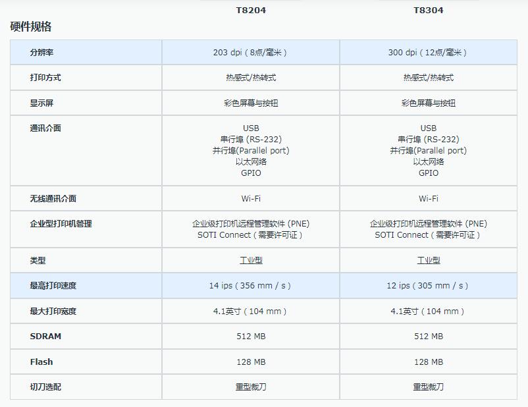The height and width of the screenshot is (407, 528).
Task: Click the 显示屏 row label
Action: pyautogui.click(x=40, y=103)
